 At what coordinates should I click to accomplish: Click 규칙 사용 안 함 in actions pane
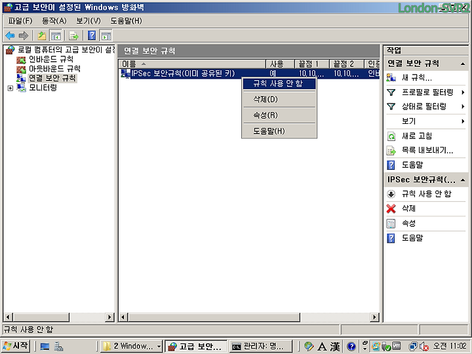point(427,194)
